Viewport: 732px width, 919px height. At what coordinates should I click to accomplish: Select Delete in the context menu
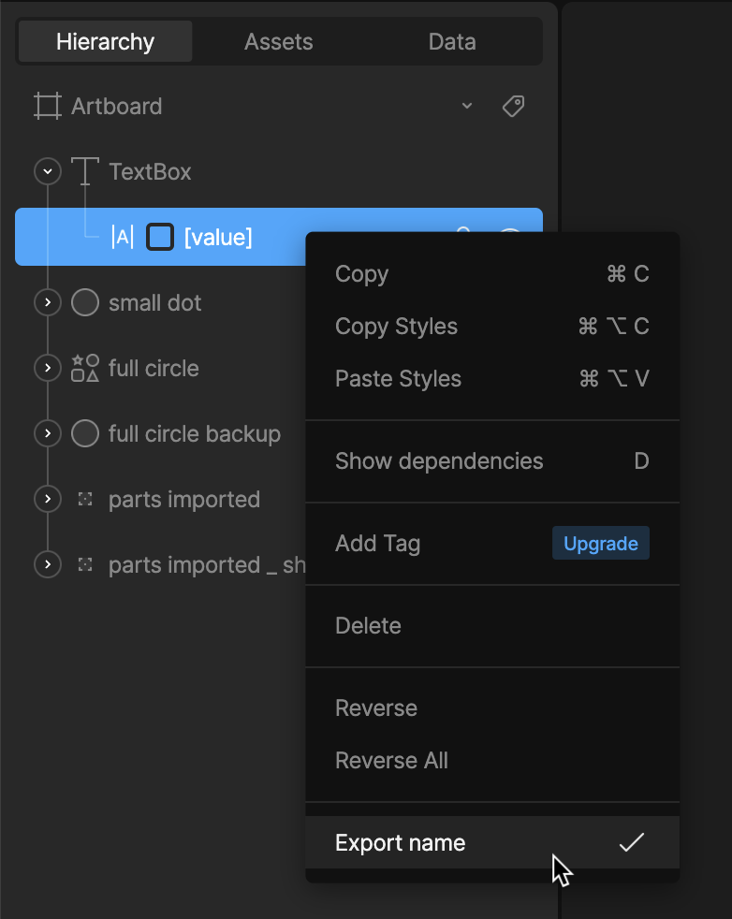coord(368,626)
